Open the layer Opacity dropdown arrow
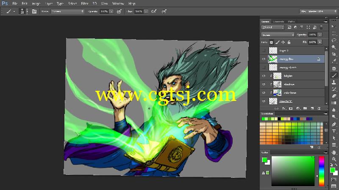 click(320, 35)
